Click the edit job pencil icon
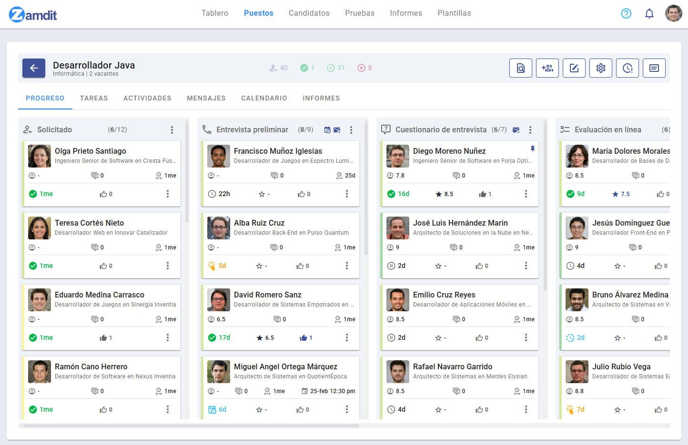This screenshot has height=445, width=688. (x=574, y=68)
